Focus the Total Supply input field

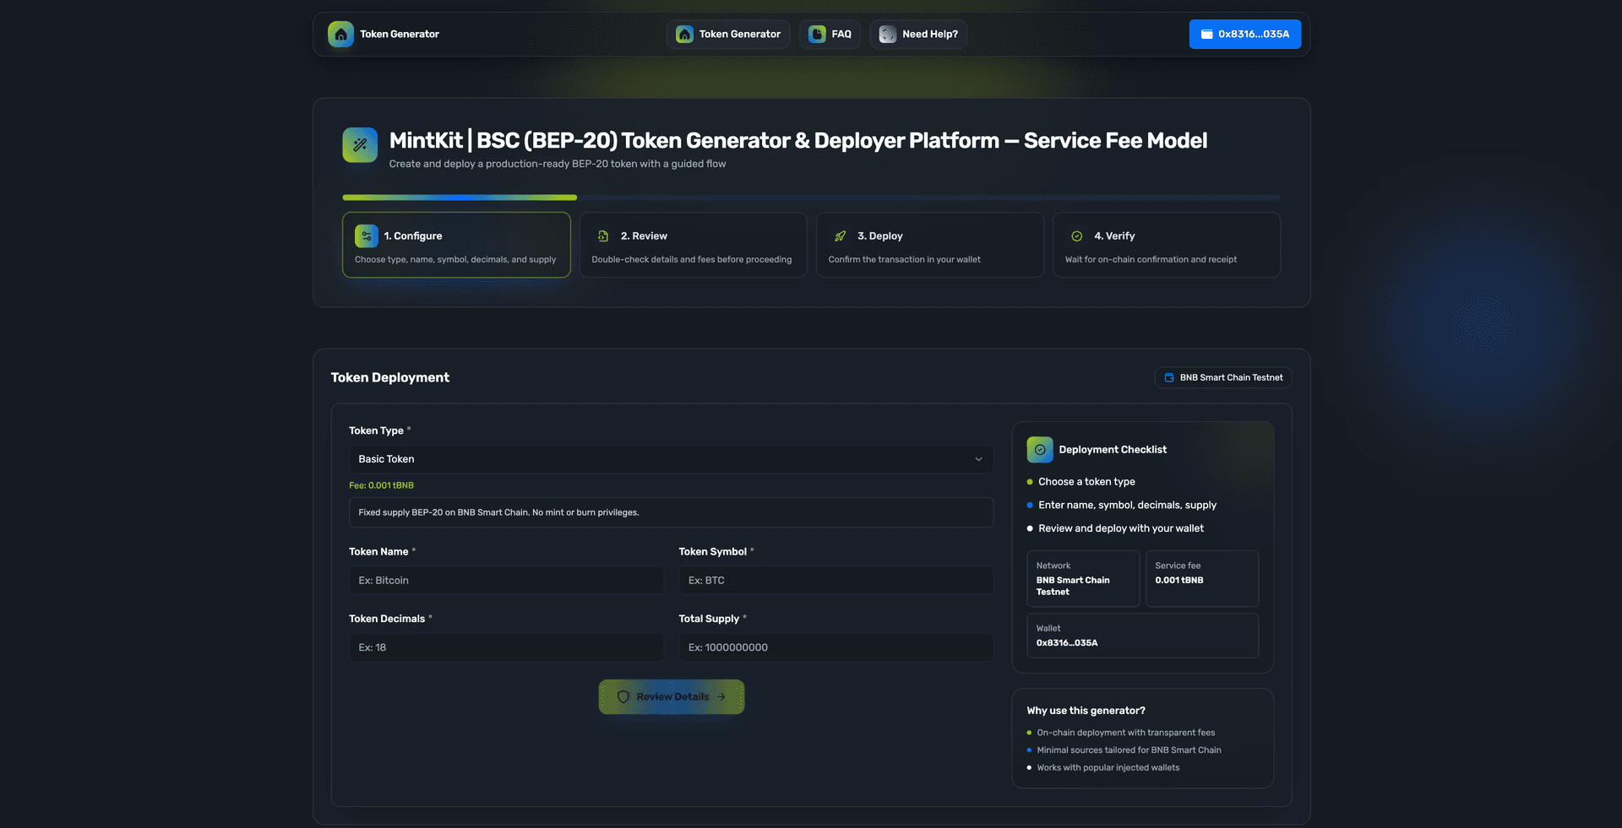click(835, 647)
